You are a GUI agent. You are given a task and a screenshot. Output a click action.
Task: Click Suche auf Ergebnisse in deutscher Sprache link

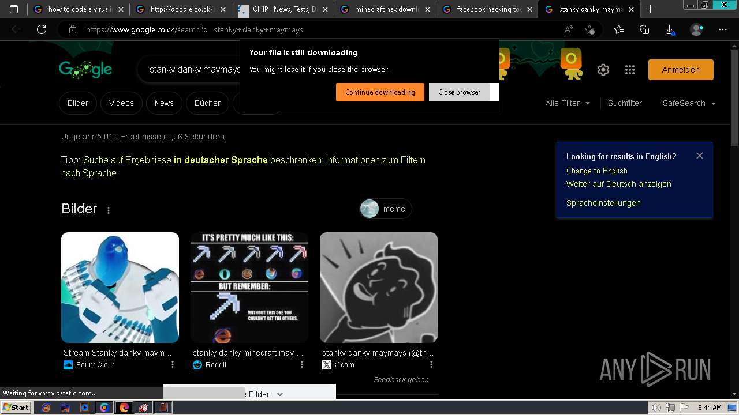pyautogui.click(x=176, y=160)
